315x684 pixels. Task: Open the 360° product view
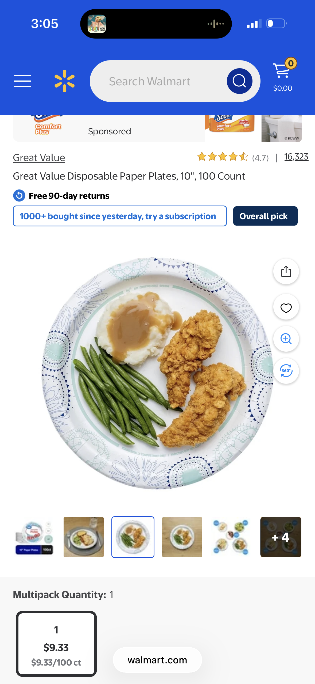coord(286,371)
